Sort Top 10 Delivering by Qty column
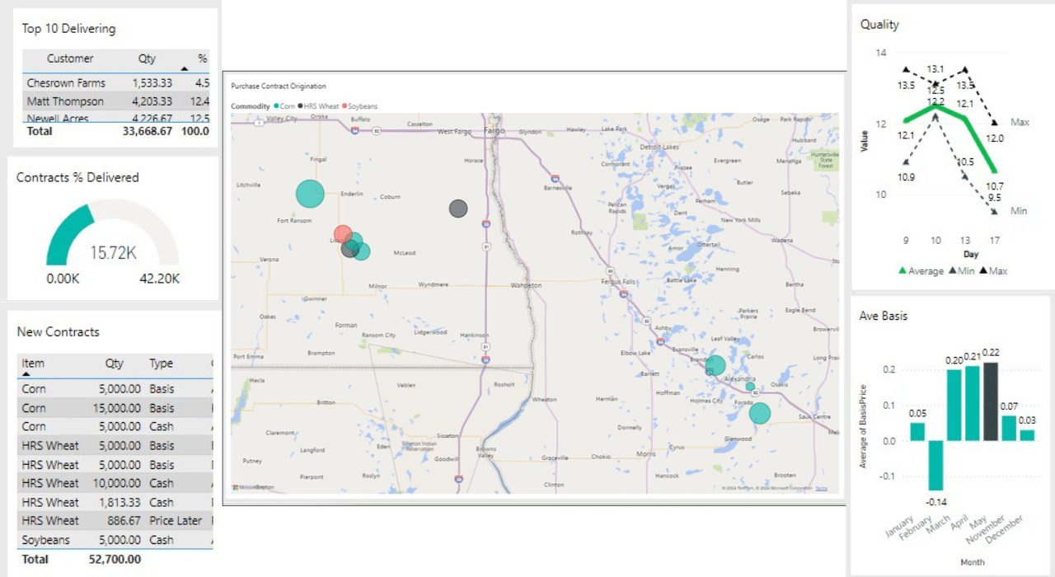 [147, 59]
